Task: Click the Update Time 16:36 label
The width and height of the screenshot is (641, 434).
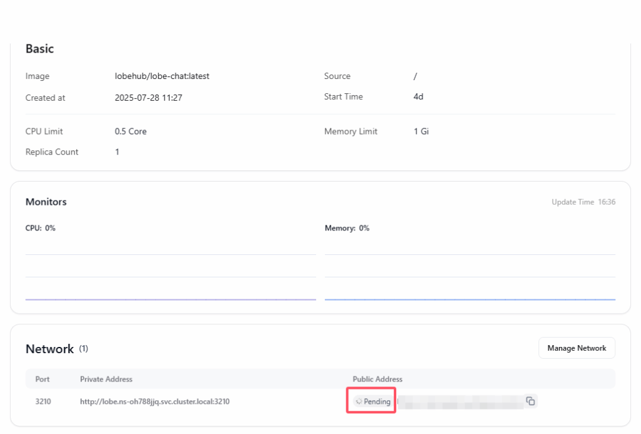Action: [583, 202]
